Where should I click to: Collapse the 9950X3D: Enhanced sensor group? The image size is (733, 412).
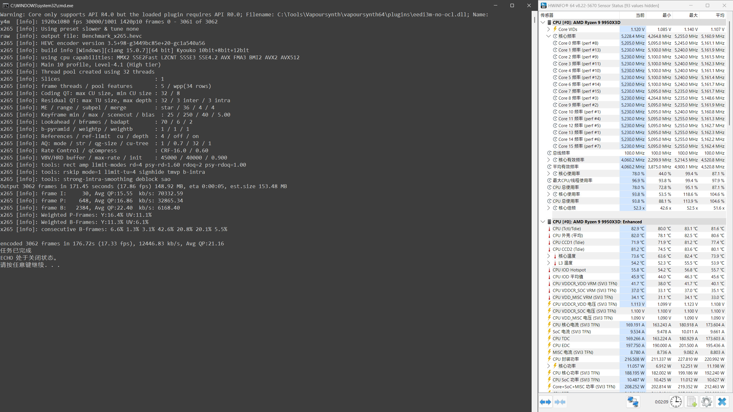(x=543, y=222)
